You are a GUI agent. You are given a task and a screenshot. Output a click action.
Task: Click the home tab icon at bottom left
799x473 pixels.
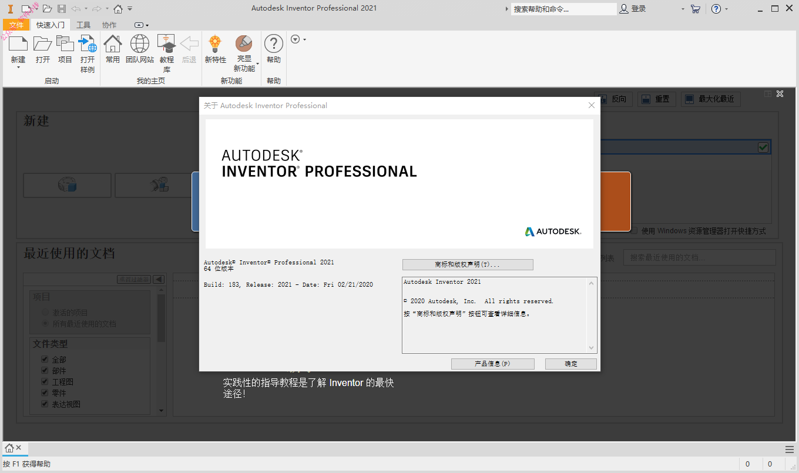[9, 448]
